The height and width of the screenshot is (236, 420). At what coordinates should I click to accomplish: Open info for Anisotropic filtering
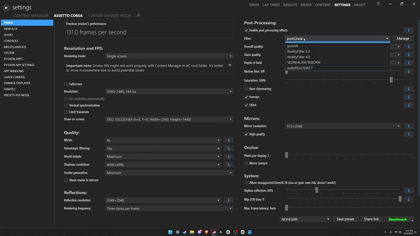click(229, 148)
